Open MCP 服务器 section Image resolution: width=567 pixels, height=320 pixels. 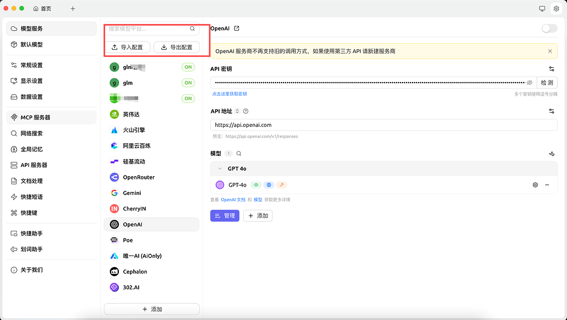click(51, 118)
